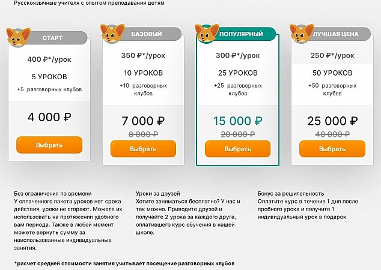Click the fox mascot on ПОПУЛЯРНЫЙ plan
381x270 pixels.
click(x=207, y=34)
